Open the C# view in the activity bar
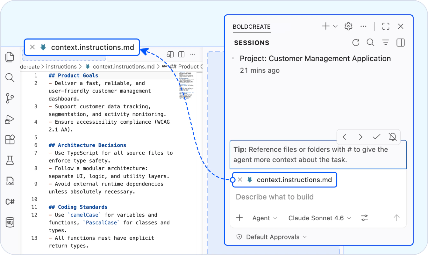This screenshot has height=255, width=428. [x=10, y=202]
